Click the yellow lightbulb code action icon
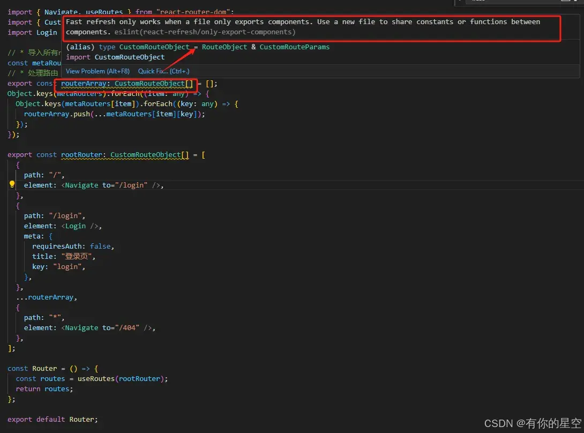The image size is (584, 433). pos(12,184)
